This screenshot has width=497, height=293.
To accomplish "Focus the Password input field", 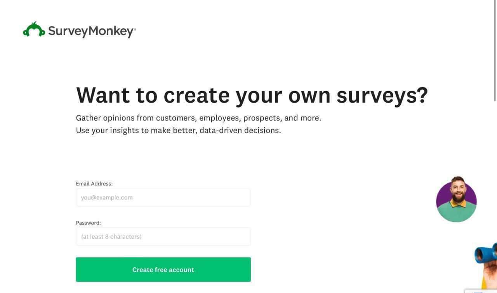I will [163, 237].
